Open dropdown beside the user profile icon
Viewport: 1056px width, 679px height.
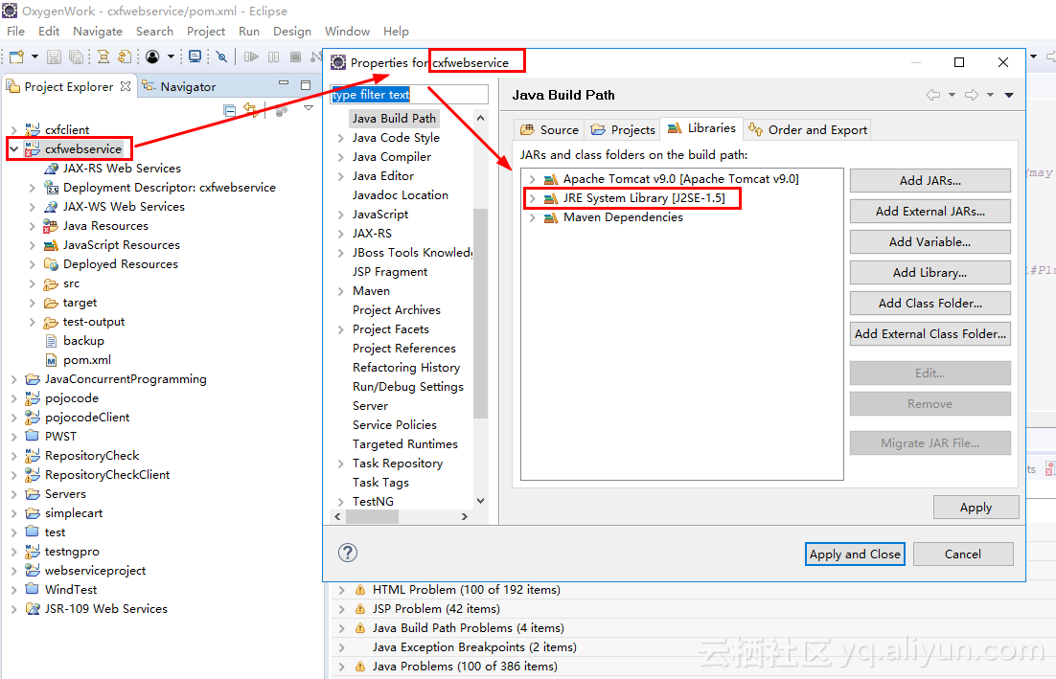(x=172, y=57)
